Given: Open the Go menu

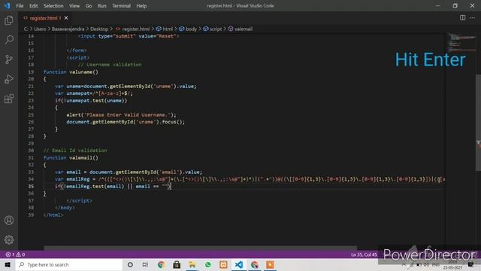Looking at the screenshot, I should click(89, 6).
